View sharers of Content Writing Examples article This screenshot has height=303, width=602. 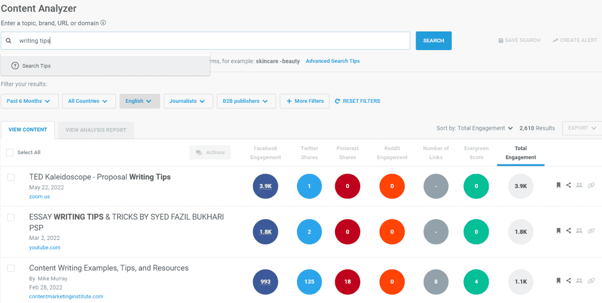(579, 281)
